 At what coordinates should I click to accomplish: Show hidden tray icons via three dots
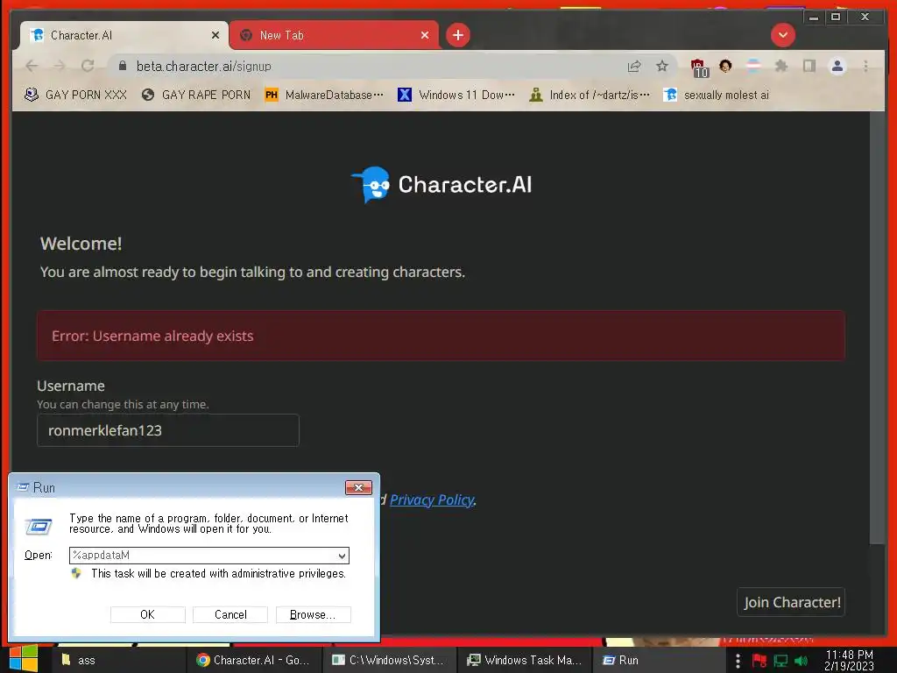pyautogui.click(x=738, y=661)
